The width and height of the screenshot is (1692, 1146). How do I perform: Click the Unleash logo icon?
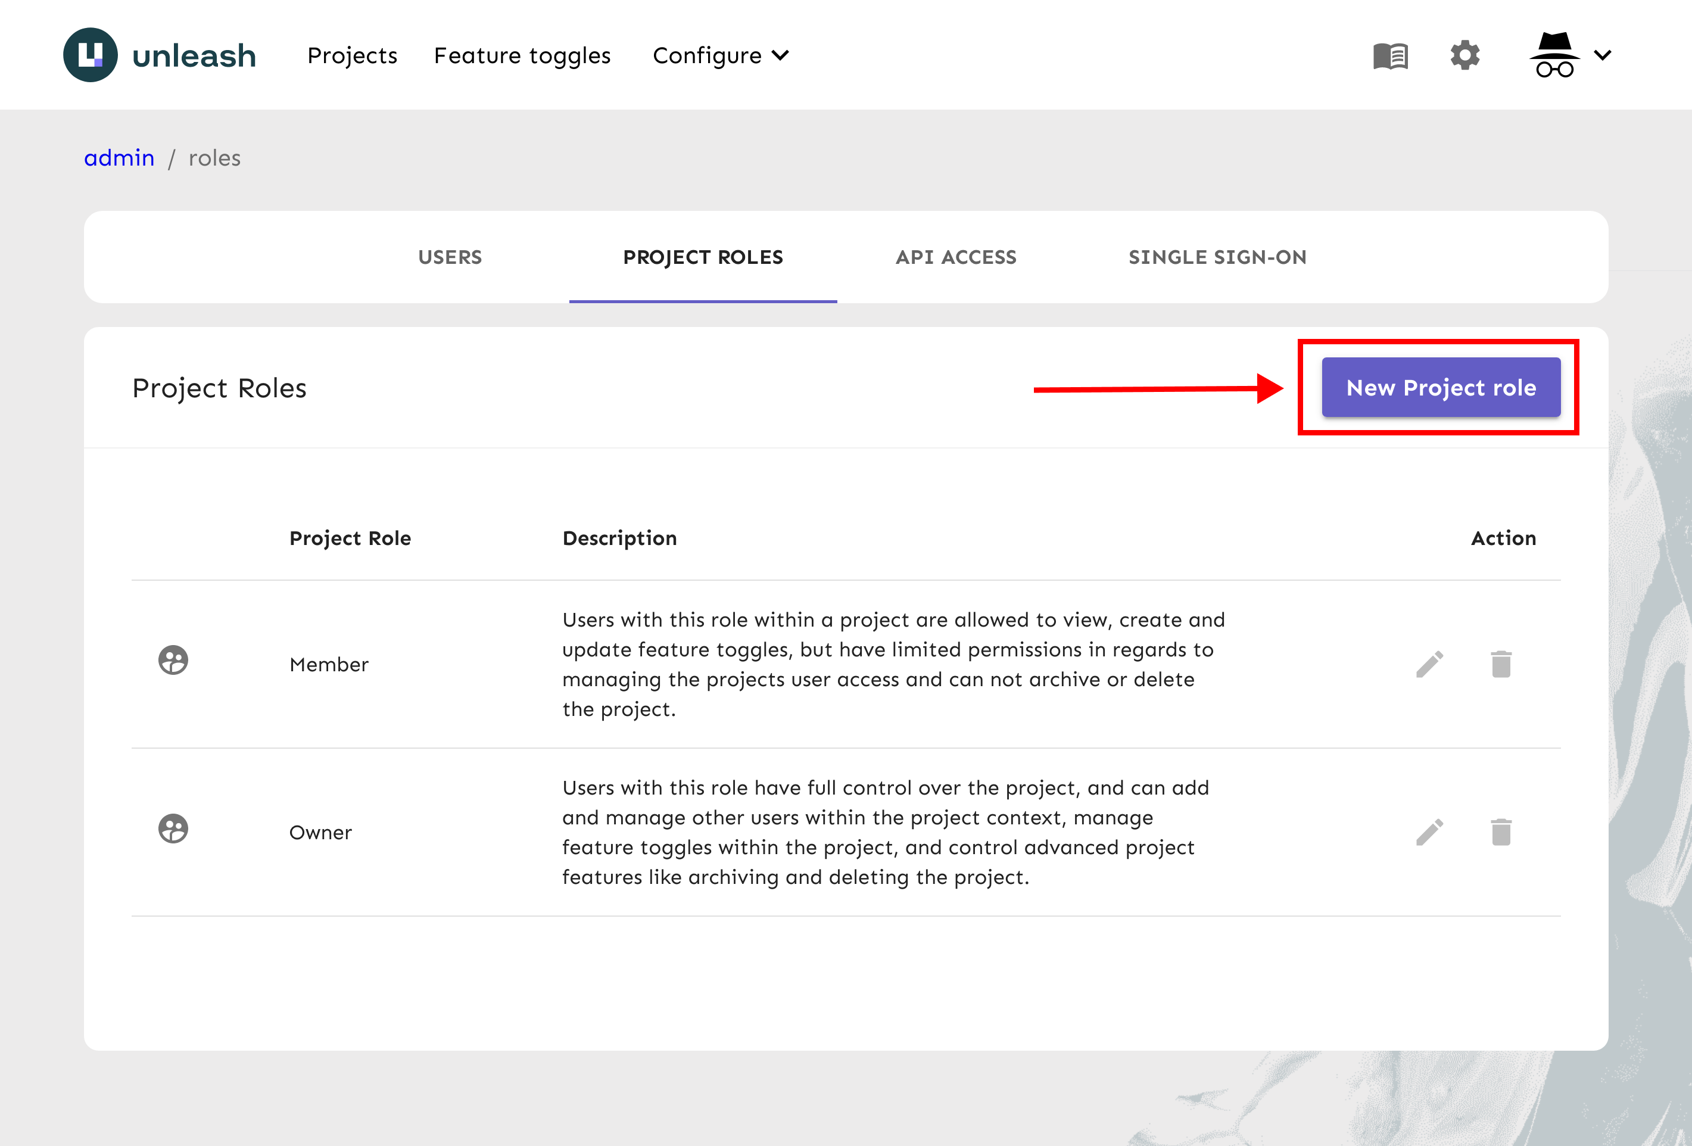pyautogui.click(x=91, y=55)
